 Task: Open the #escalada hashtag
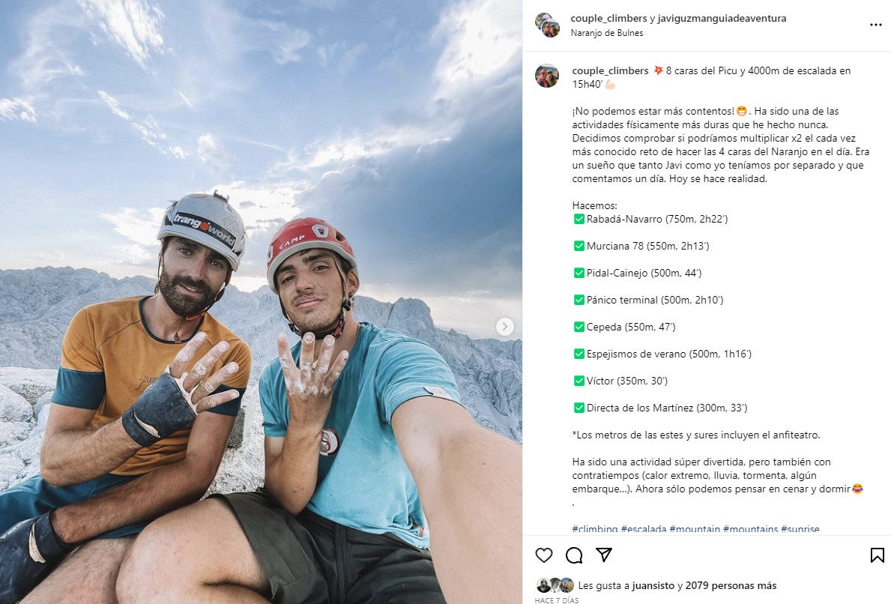[643, 529]
